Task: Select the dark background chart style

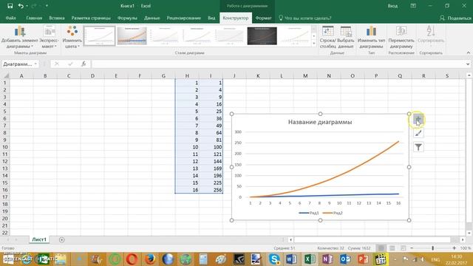Action: [262, 36]
